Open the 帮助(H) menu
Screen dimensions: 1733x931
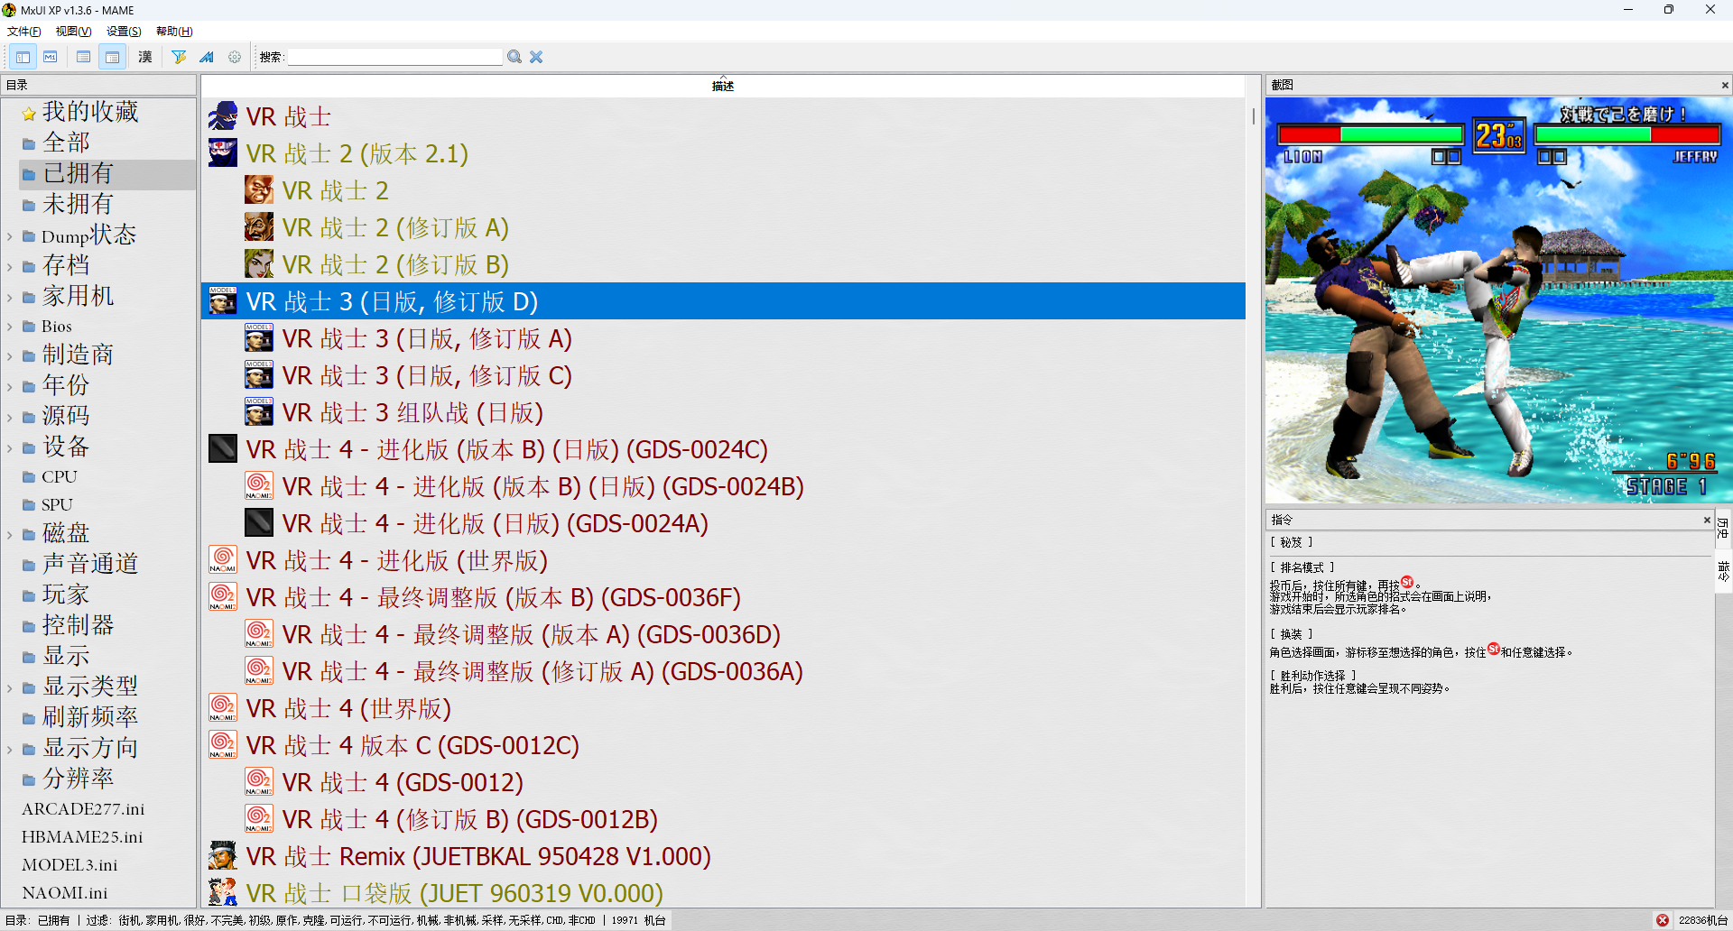pyautogui.click(x=174, y=31)
